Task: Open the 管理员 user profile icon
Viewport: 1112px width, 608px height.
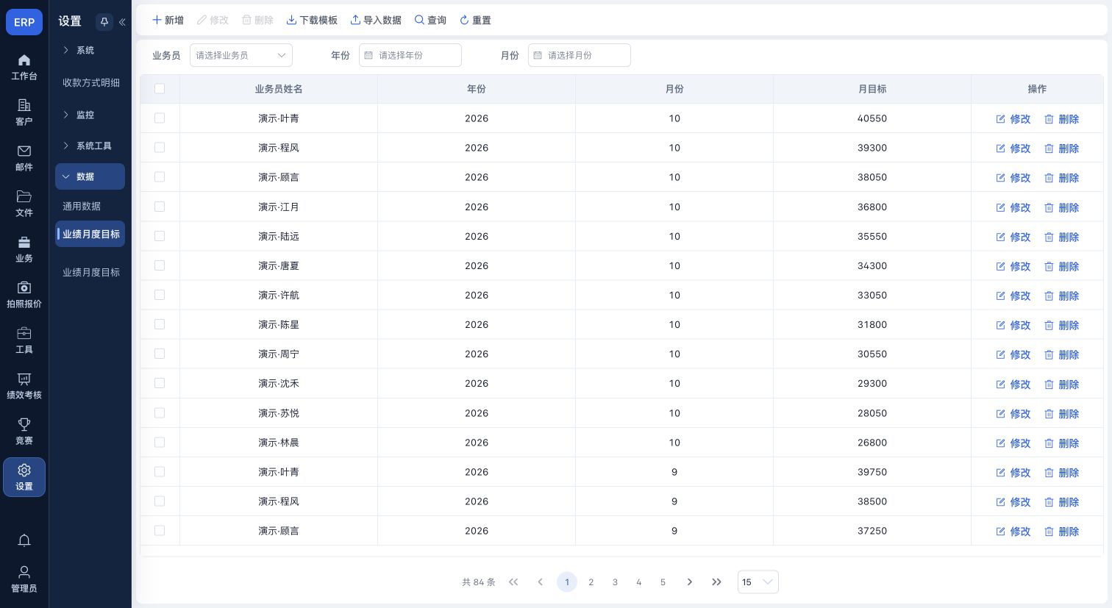Action: coord(24,579)
